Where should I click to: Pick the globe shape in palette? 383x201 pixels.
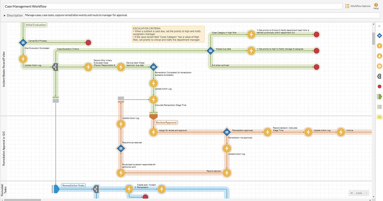(x=379, y=66)
